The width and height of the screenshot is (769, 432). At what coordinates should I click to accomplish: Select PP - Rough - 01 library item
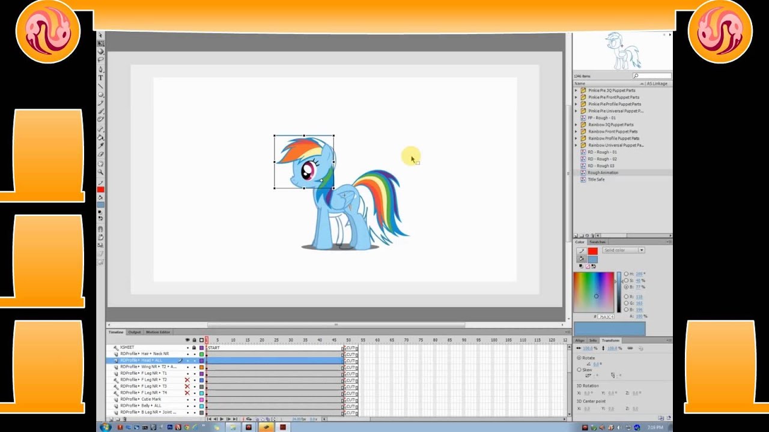(x=601, y=118)
